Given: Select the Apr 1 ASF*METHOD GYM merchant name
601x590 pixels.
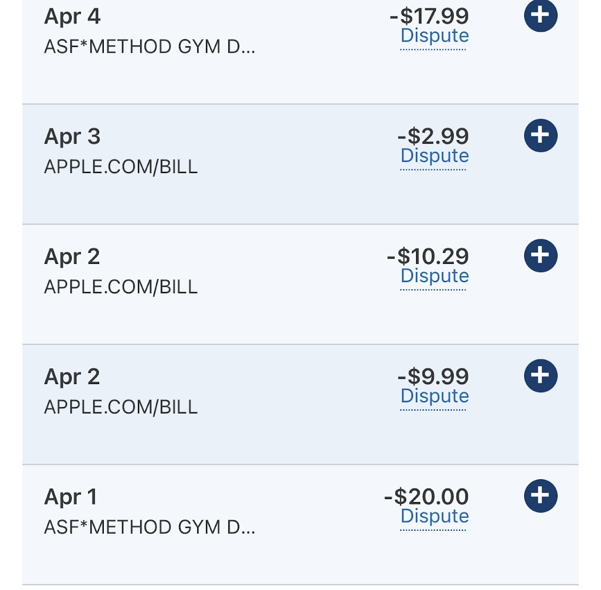Looking at the screenshot, I should coord(150,527).
